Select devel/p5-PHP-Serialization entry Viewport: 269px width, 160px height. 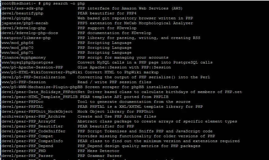point(33,77)
